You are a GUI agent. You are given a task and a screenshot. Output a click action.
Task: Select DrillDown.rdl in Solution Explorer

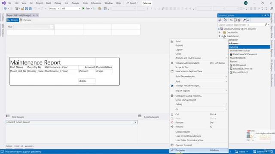click(x=240, y=65)
